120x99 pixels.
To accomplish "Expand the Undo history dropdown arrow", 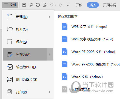I will point(56,5).
